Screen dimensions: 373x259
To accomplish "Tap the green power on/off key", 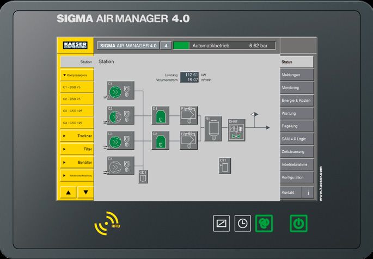I will pyautogui.click(x=298, y=223).
